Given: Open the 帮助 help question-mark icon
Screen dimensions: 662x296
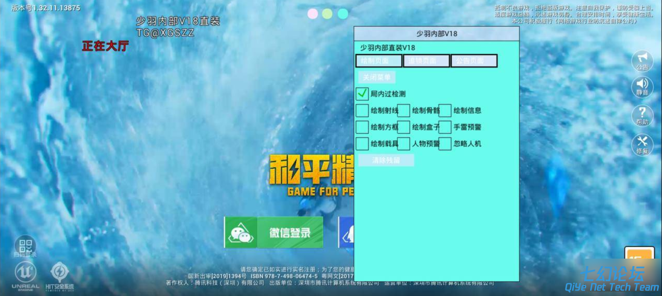Looking at the screenshot, I should (642, 115).
